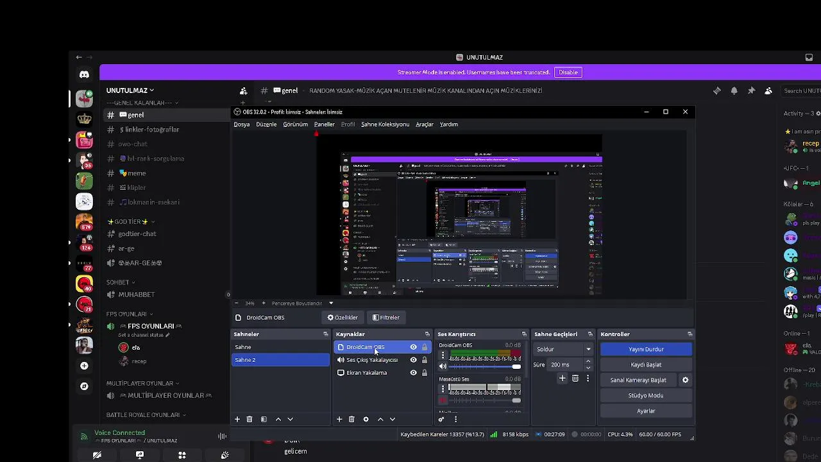Collapse the FPS OYUNLARI category
This screenshot has height=462, width=821.
click(x=130, y=314)
